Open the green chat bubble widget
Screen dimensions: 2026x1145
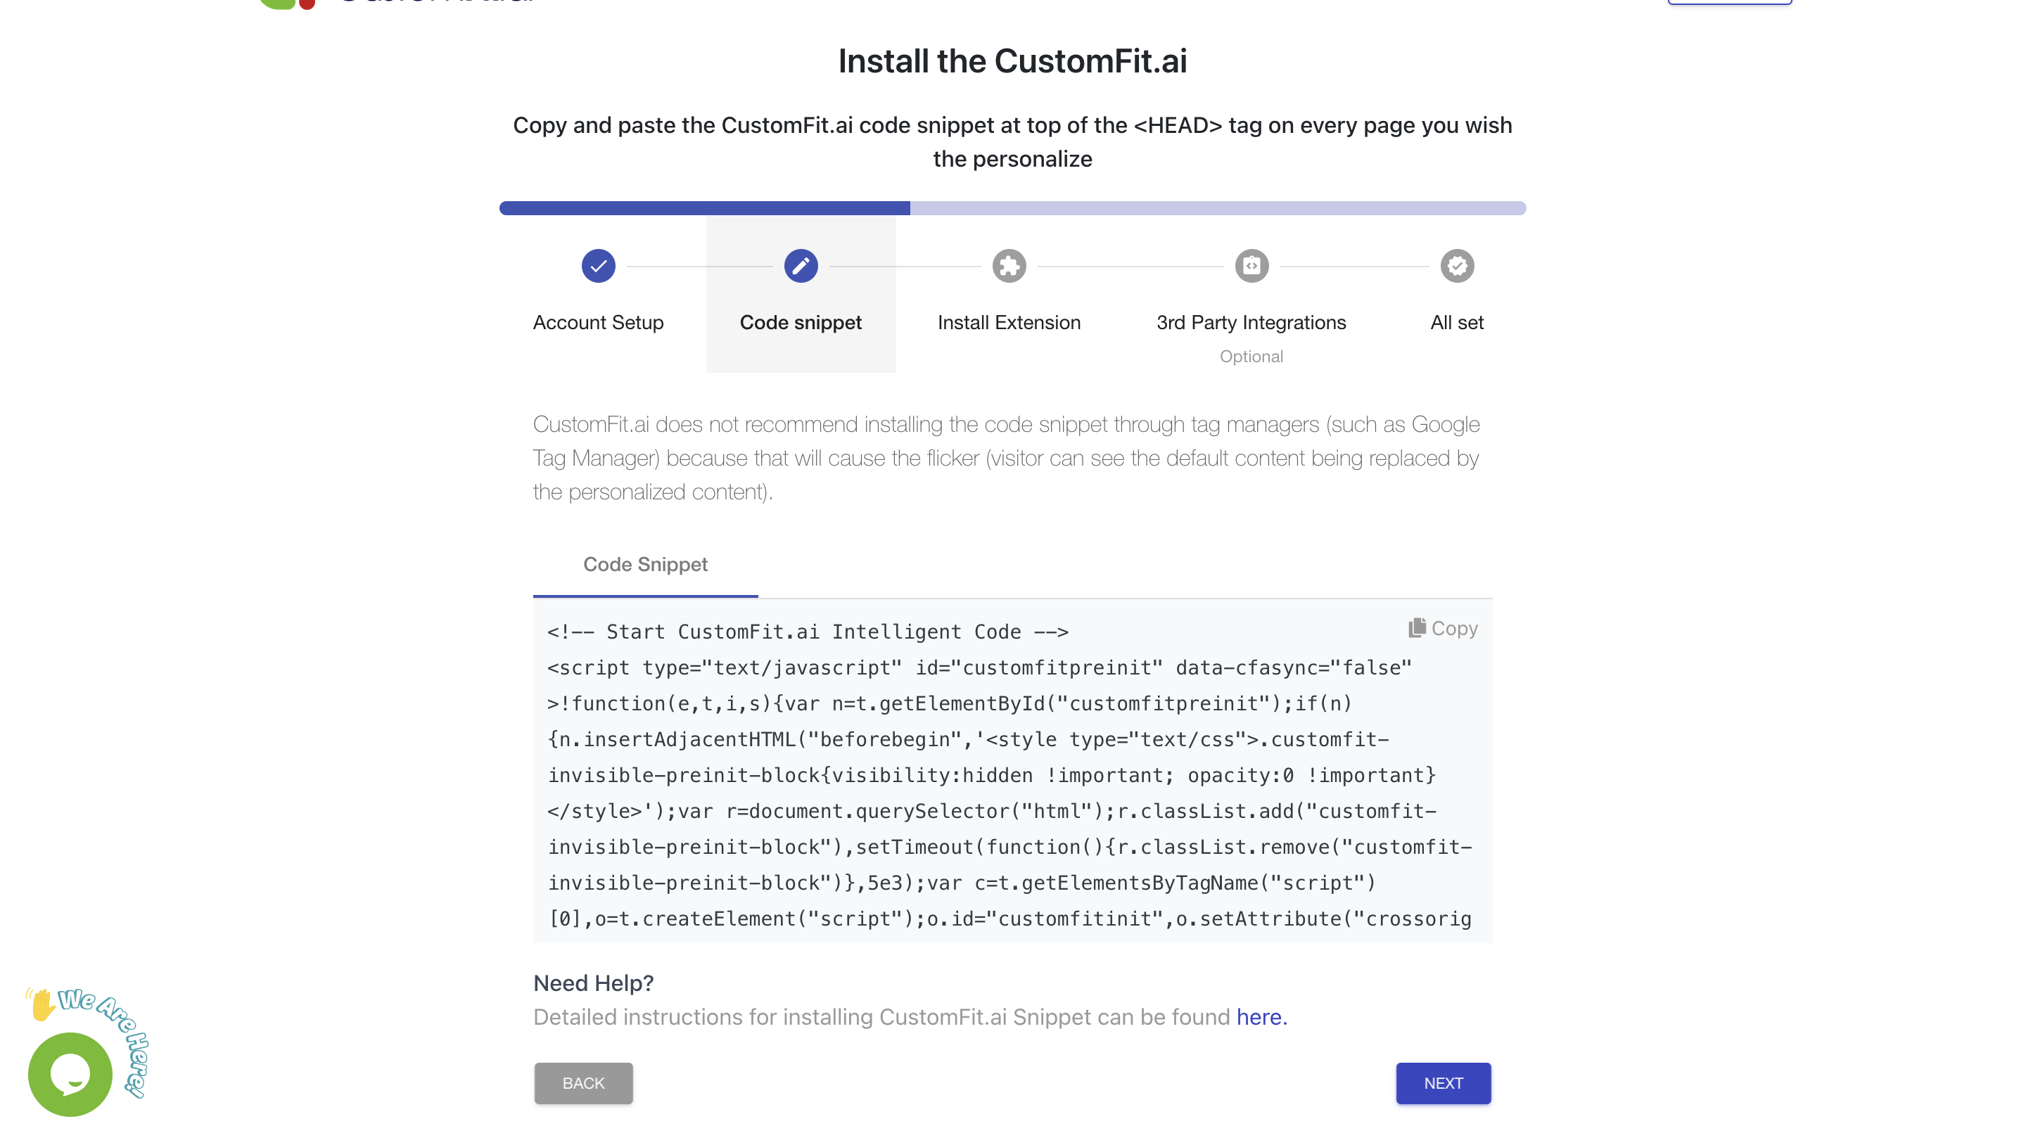[70, 1074]
